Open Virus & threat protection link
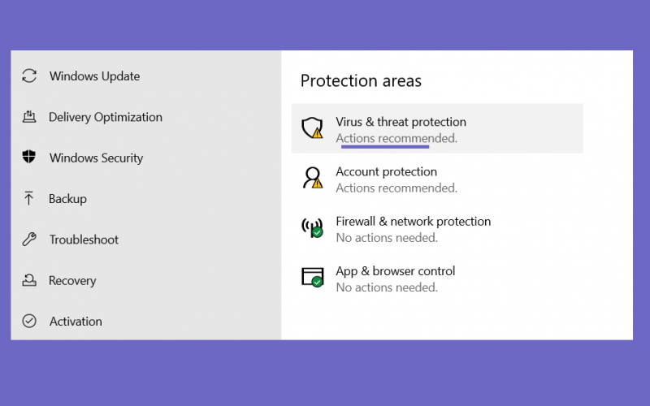Screen dimensions: 650x406 pyautogui.click(x=401, y=122)
